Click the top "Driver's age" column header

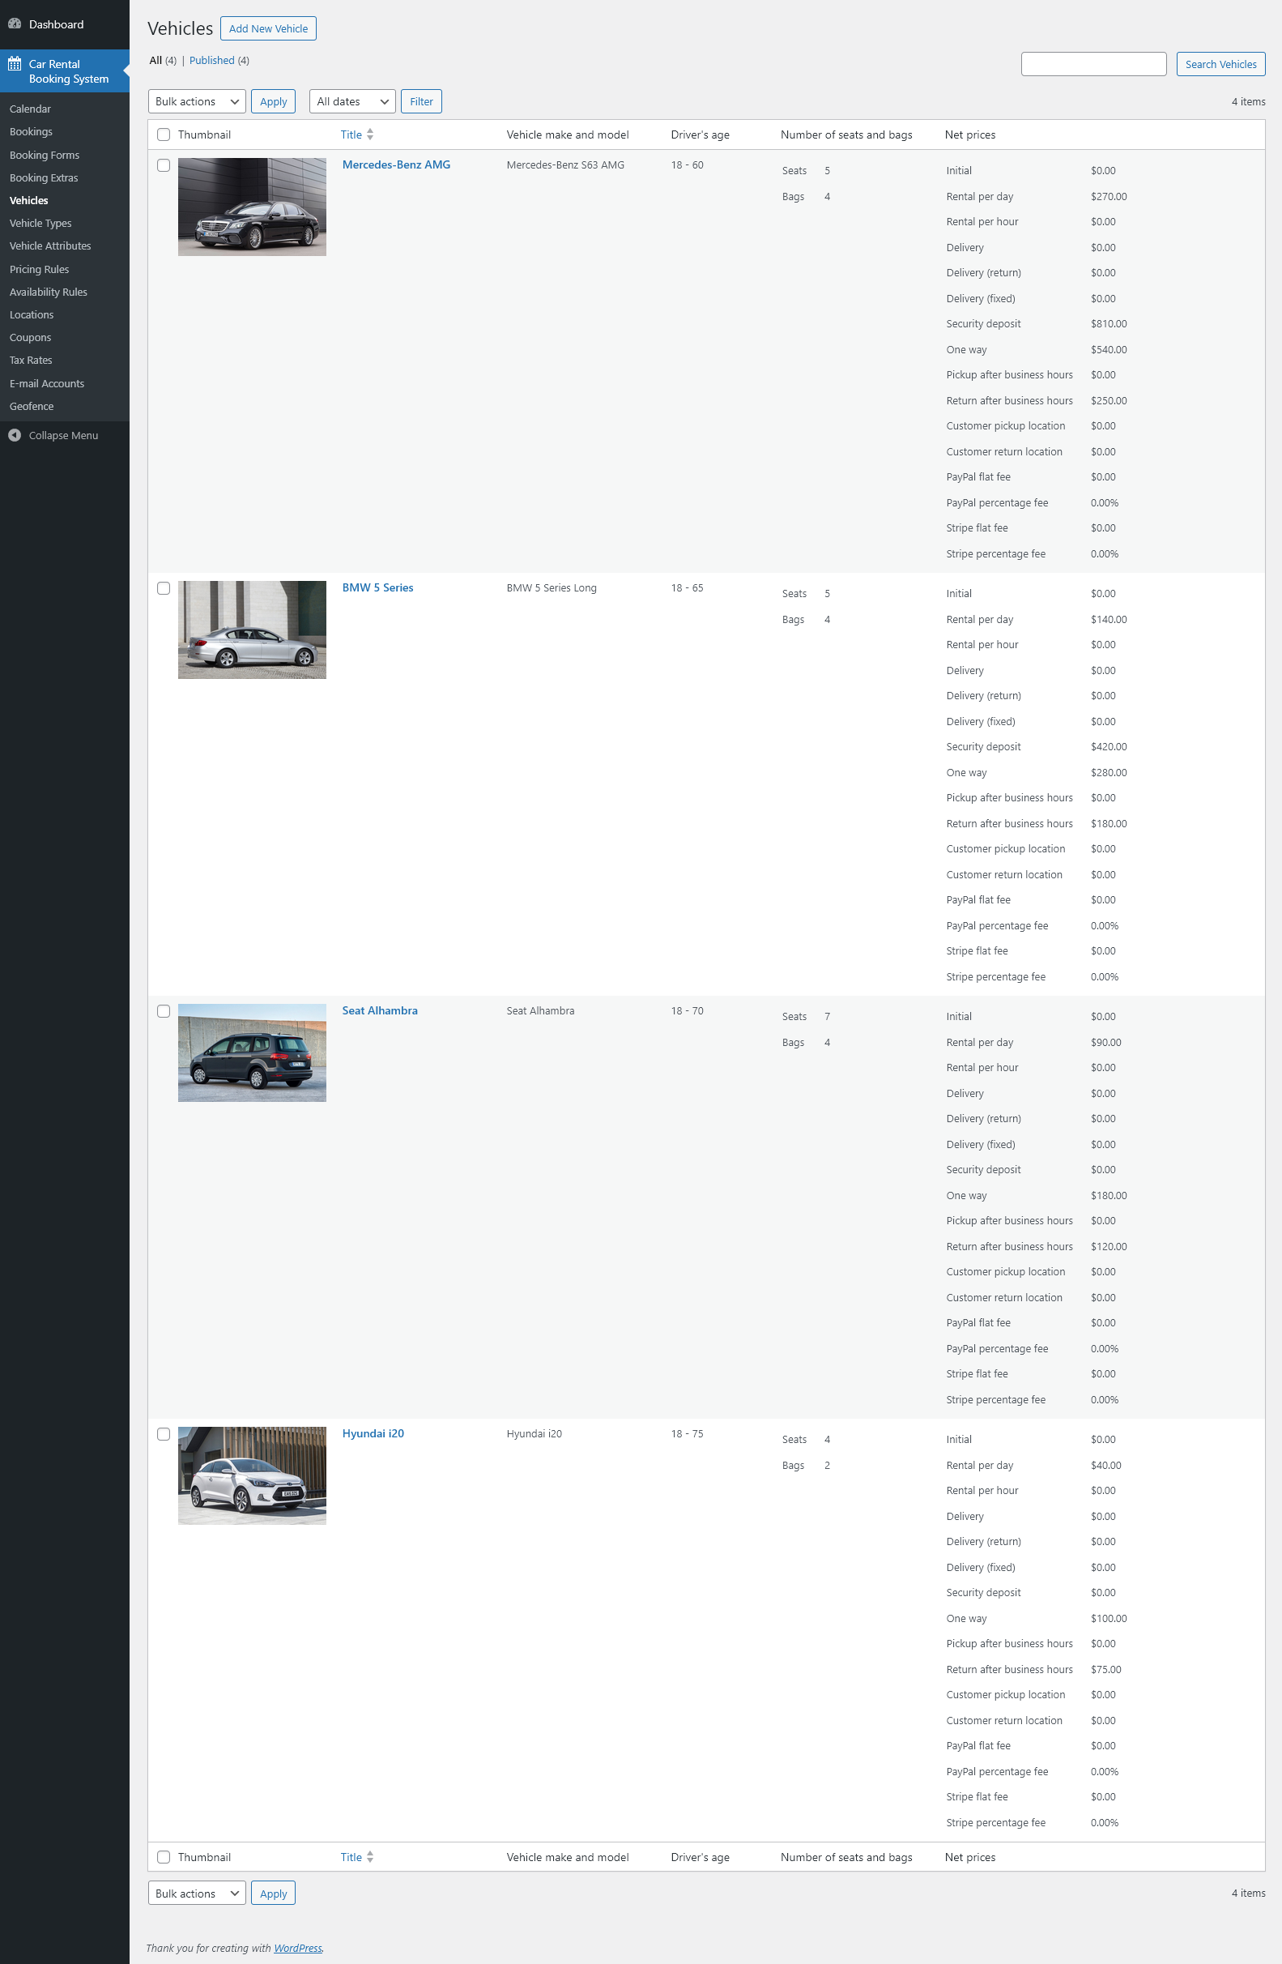coord(701,134)
